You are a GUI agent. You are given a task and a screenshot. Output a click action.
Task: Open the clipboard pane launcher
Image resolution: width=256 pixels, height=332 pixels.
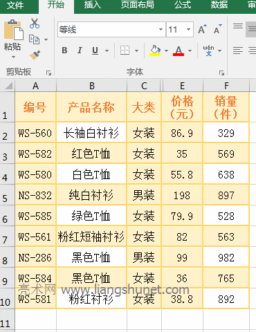pos(48,73)
